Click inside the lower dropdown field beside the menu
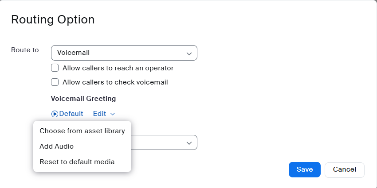 coord(160,143)
